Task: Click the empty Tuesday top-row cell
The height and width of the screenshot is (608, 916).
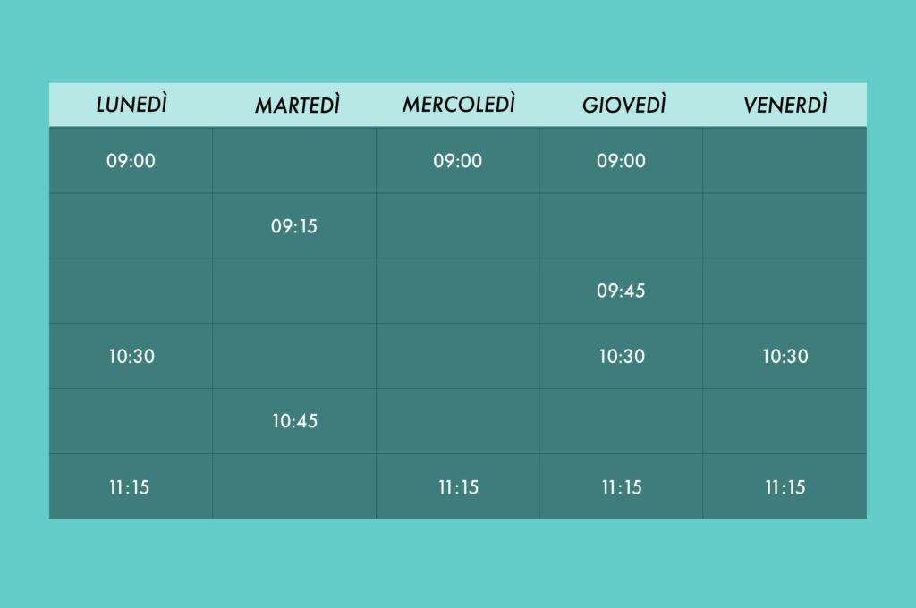Action: 294,161
